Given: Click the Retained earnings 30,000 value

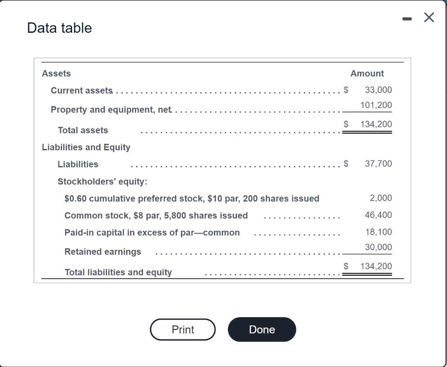Looking at the screenshot, I should 378,247.
